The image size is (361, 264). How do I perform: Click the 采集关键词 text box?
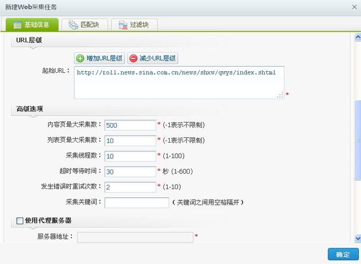point(136,203)
